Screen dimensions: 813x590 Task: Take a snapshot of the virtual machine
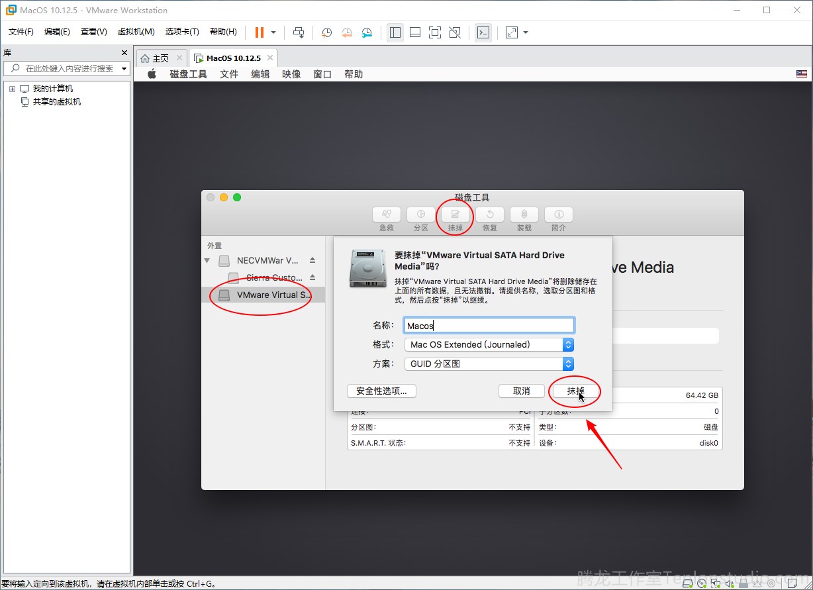pyautogui.click(x=326, y=32)
